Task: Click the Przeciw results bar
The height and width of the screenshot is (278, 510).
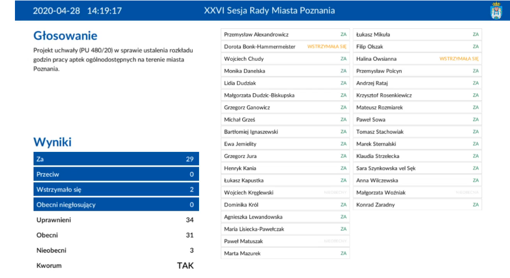Action: pos(116,175)
